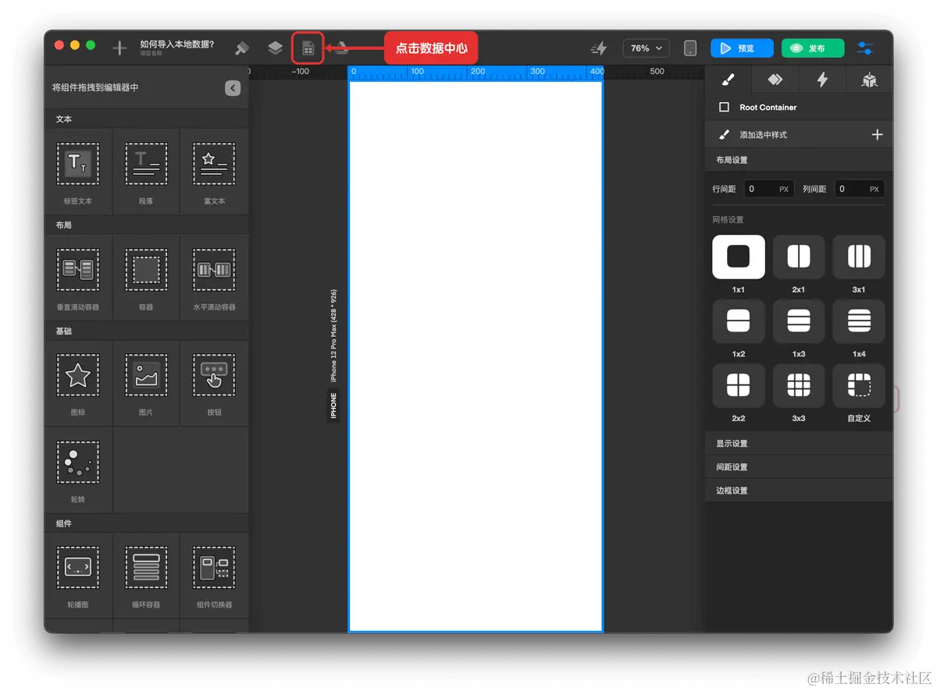Switch to the cube component tab
937x691 pixels.
click(869, 80)
